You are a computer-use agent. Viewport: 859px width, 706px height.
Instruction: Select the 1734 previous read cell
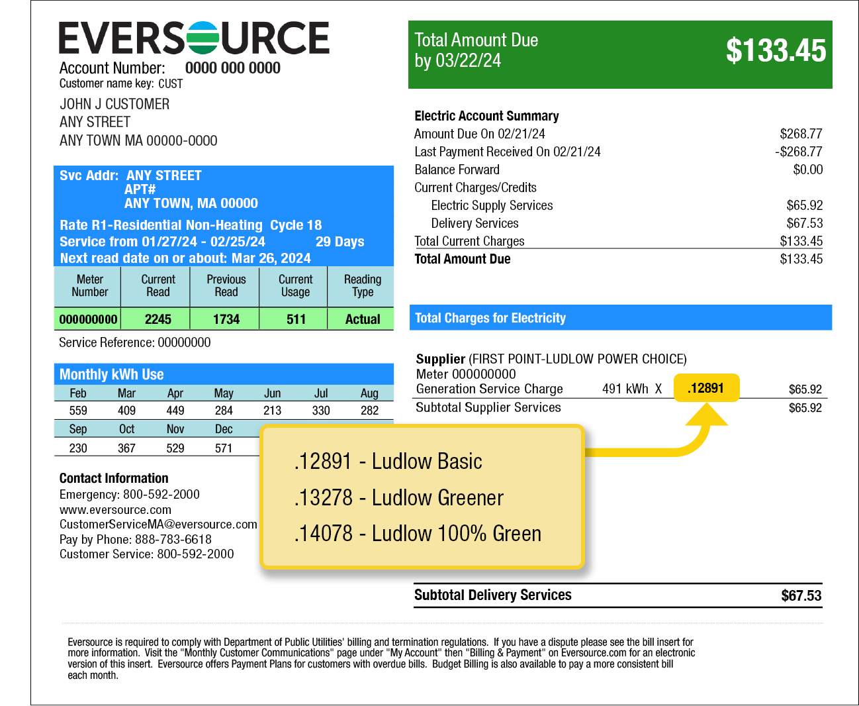coord(226,319)
